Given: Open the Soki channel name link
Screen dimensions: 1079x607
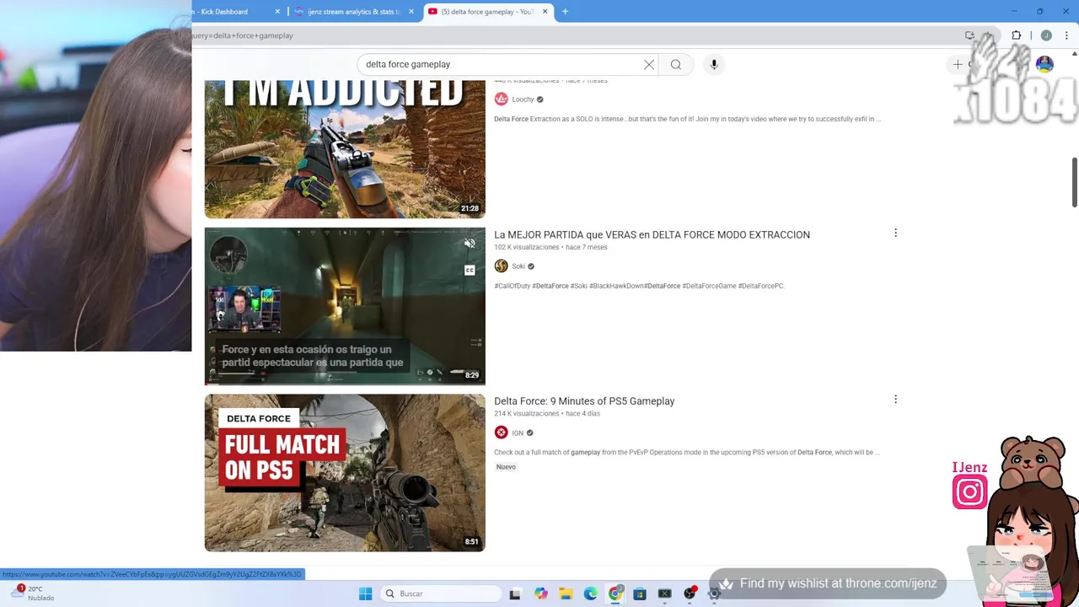Looking at the screenshot, I should (x=518, y=266).
